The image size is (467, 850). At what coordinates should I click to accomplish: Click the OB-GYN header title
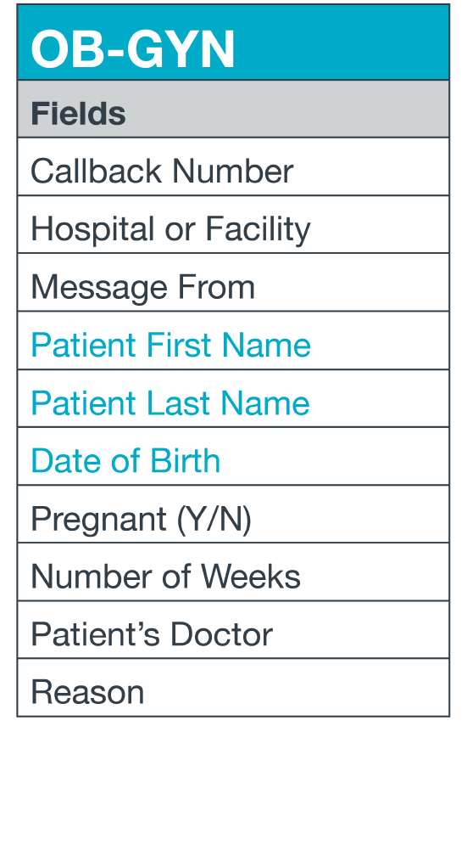[132, 48]
